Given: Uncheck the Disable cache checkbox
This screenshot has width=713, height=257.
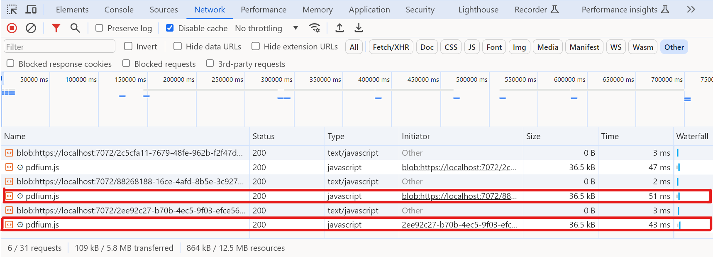Looking at the screenshot, I should point(170,28).
